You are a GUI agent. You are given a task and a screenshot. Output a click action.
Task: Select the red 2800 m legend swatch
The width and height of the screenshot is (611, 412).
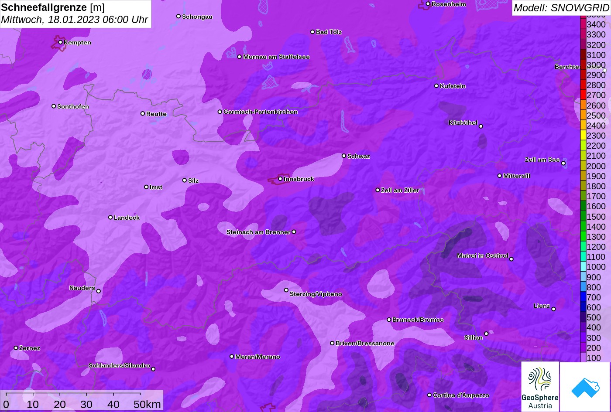point(583,85)
